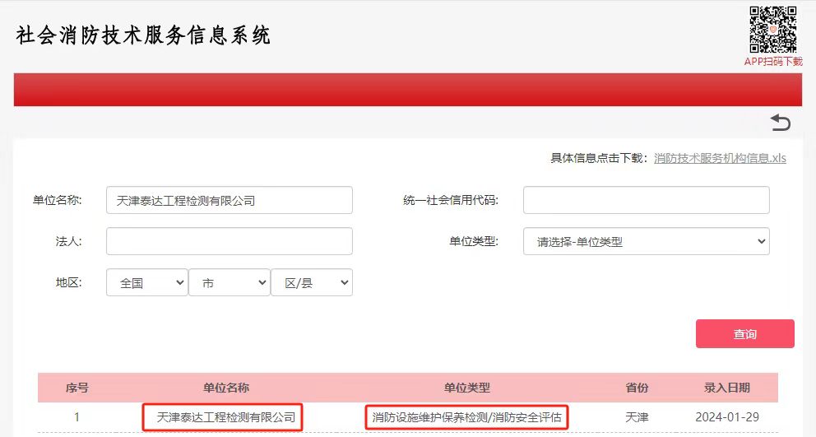Click row number 1 cell

coord(77,417)
